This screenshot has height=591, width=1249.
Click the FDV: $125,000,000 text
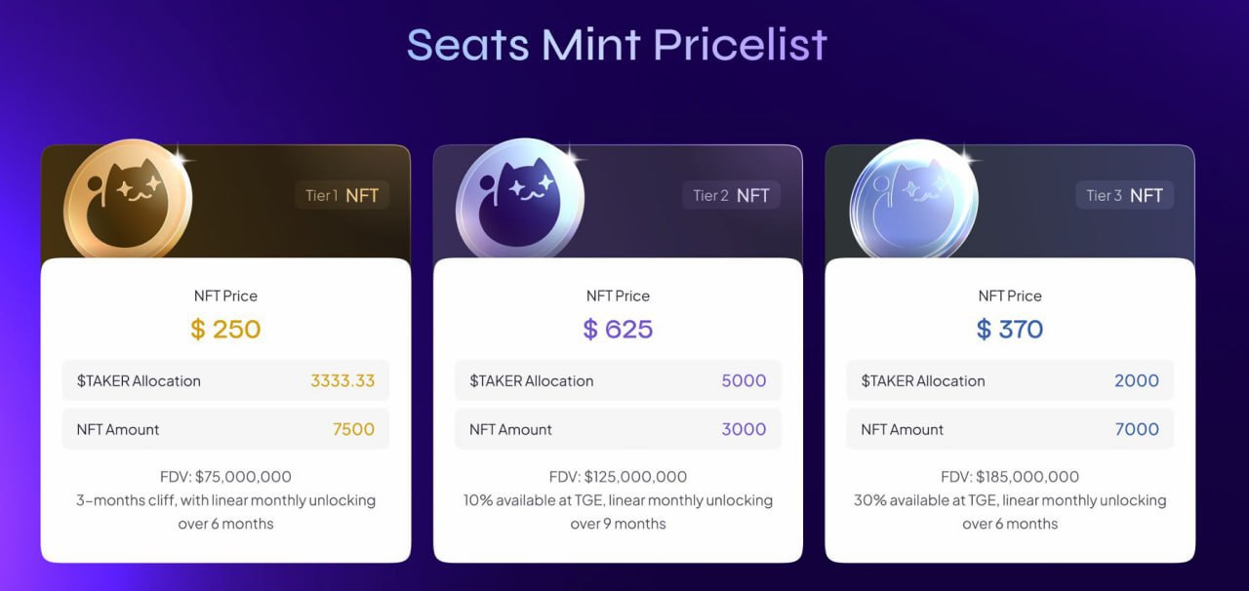618,477
